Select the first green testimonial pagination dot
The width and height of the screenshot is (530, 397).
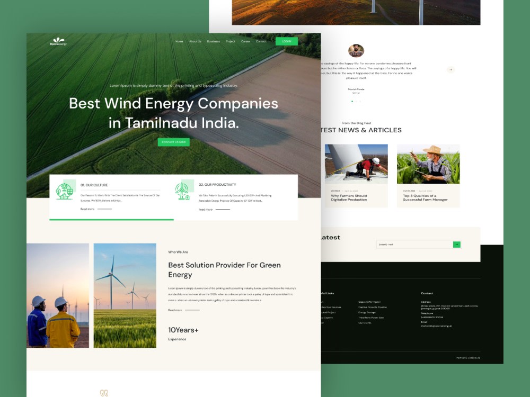[x=352, y=101]
